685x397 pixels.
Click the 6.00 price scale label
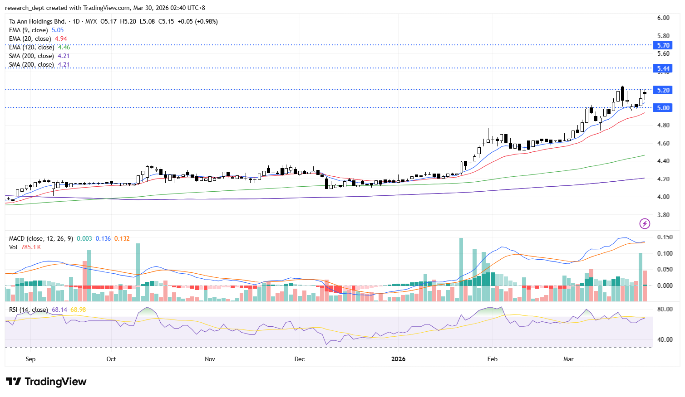[663, 18]
